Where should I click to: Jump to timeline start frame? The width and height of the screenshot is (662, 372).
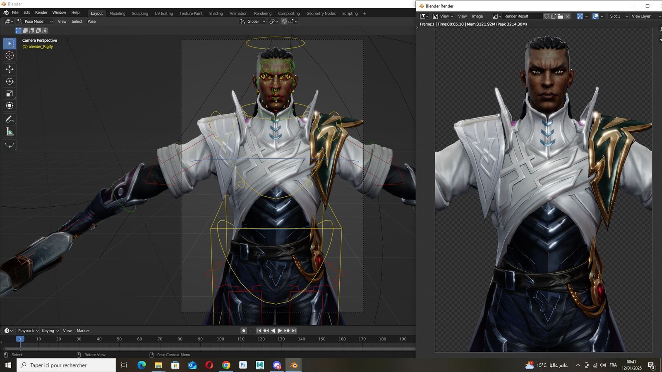(x=259, y=331)
